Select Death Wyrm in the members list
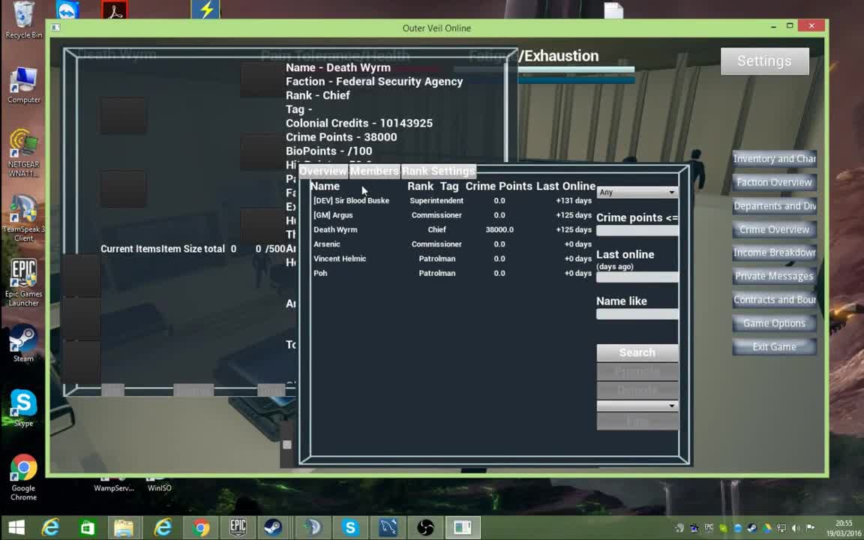The image size is (864, 540). [x=335, y=229]
